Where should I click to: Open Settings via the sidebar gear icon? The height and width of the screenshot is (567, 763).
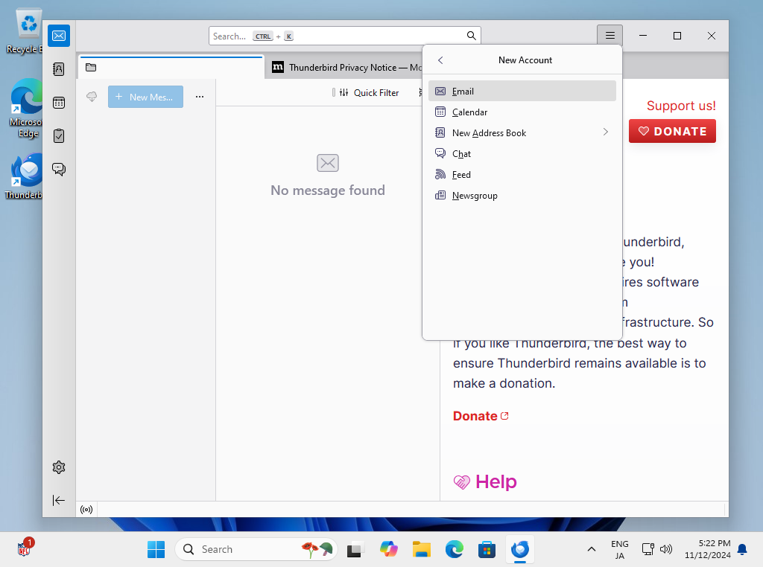click(x=59, y=467)
